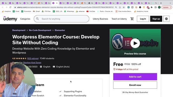Close the active tab

(x=57, y=3)
